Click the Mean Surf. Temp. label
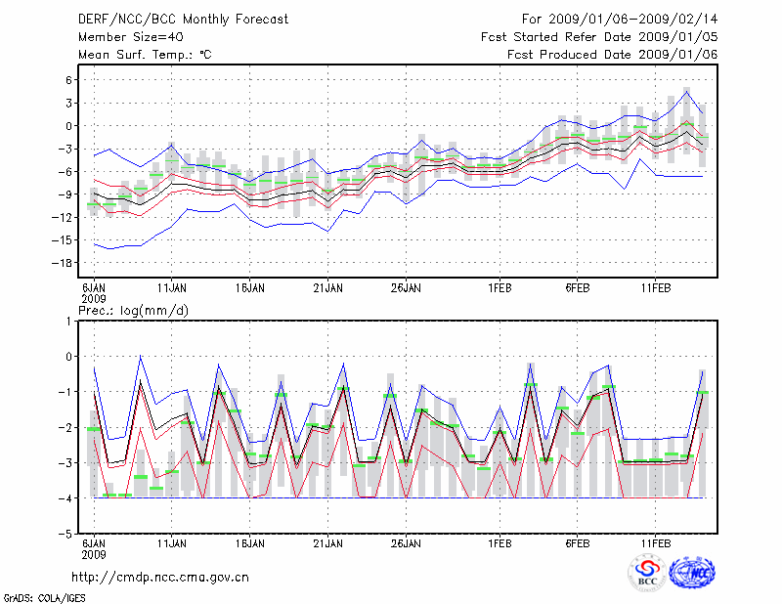Viewport: 782px width, 604px height. pos(145,55)
